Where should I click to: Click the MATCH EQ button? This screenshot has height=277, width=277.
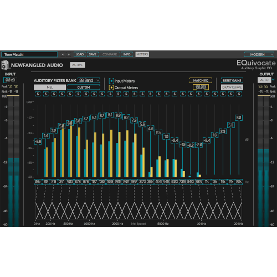(x=201, y=80)
